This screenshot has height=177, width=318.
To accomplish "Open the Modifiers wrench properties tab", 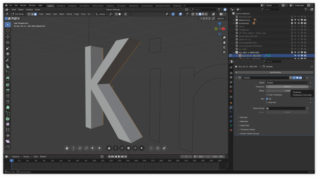I will point(231,107).
